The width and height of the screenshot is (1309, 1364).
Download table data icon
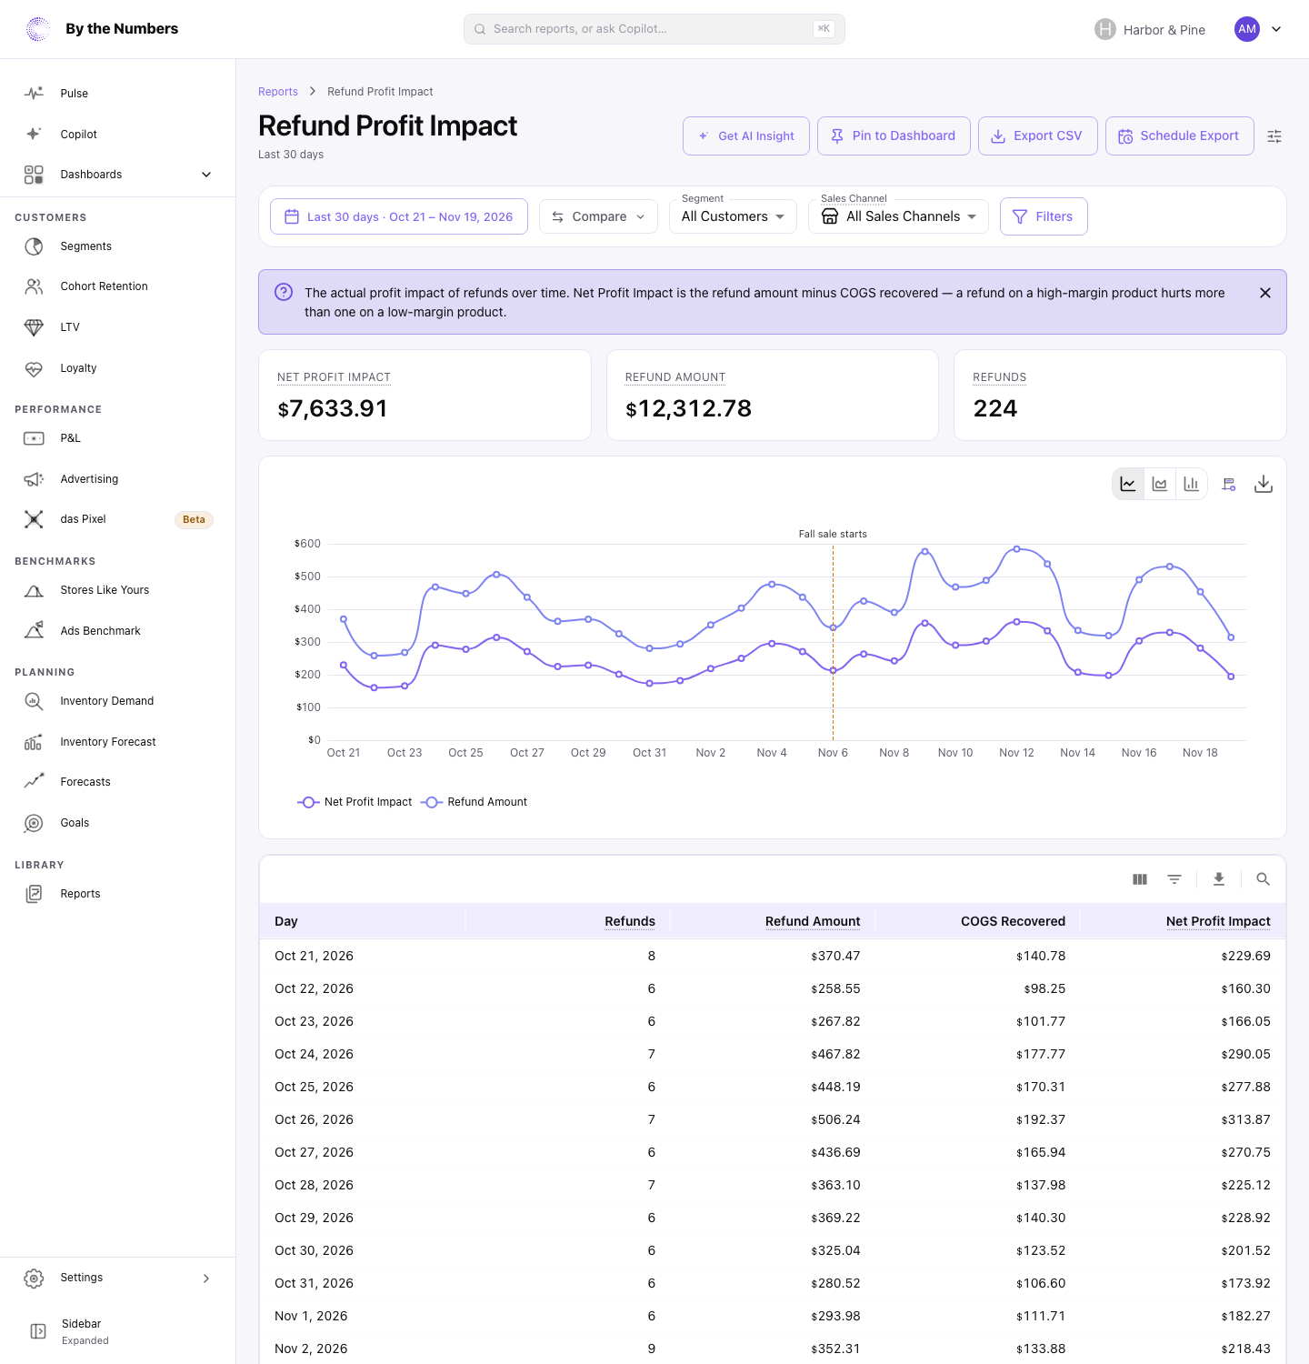pos(1219,879)
